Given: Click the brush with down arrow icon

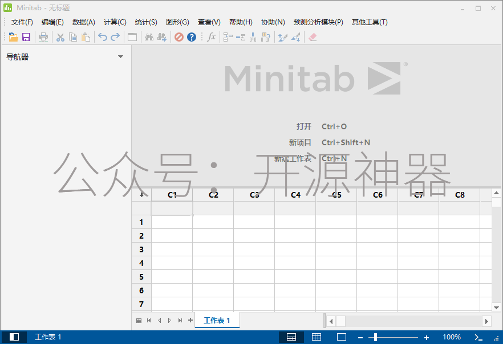Looking at the screenshot, I should tap(296, 37).
